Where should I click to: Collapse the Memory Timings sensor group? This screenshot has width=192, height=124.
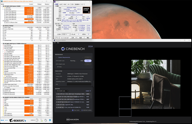pos(1,26)
